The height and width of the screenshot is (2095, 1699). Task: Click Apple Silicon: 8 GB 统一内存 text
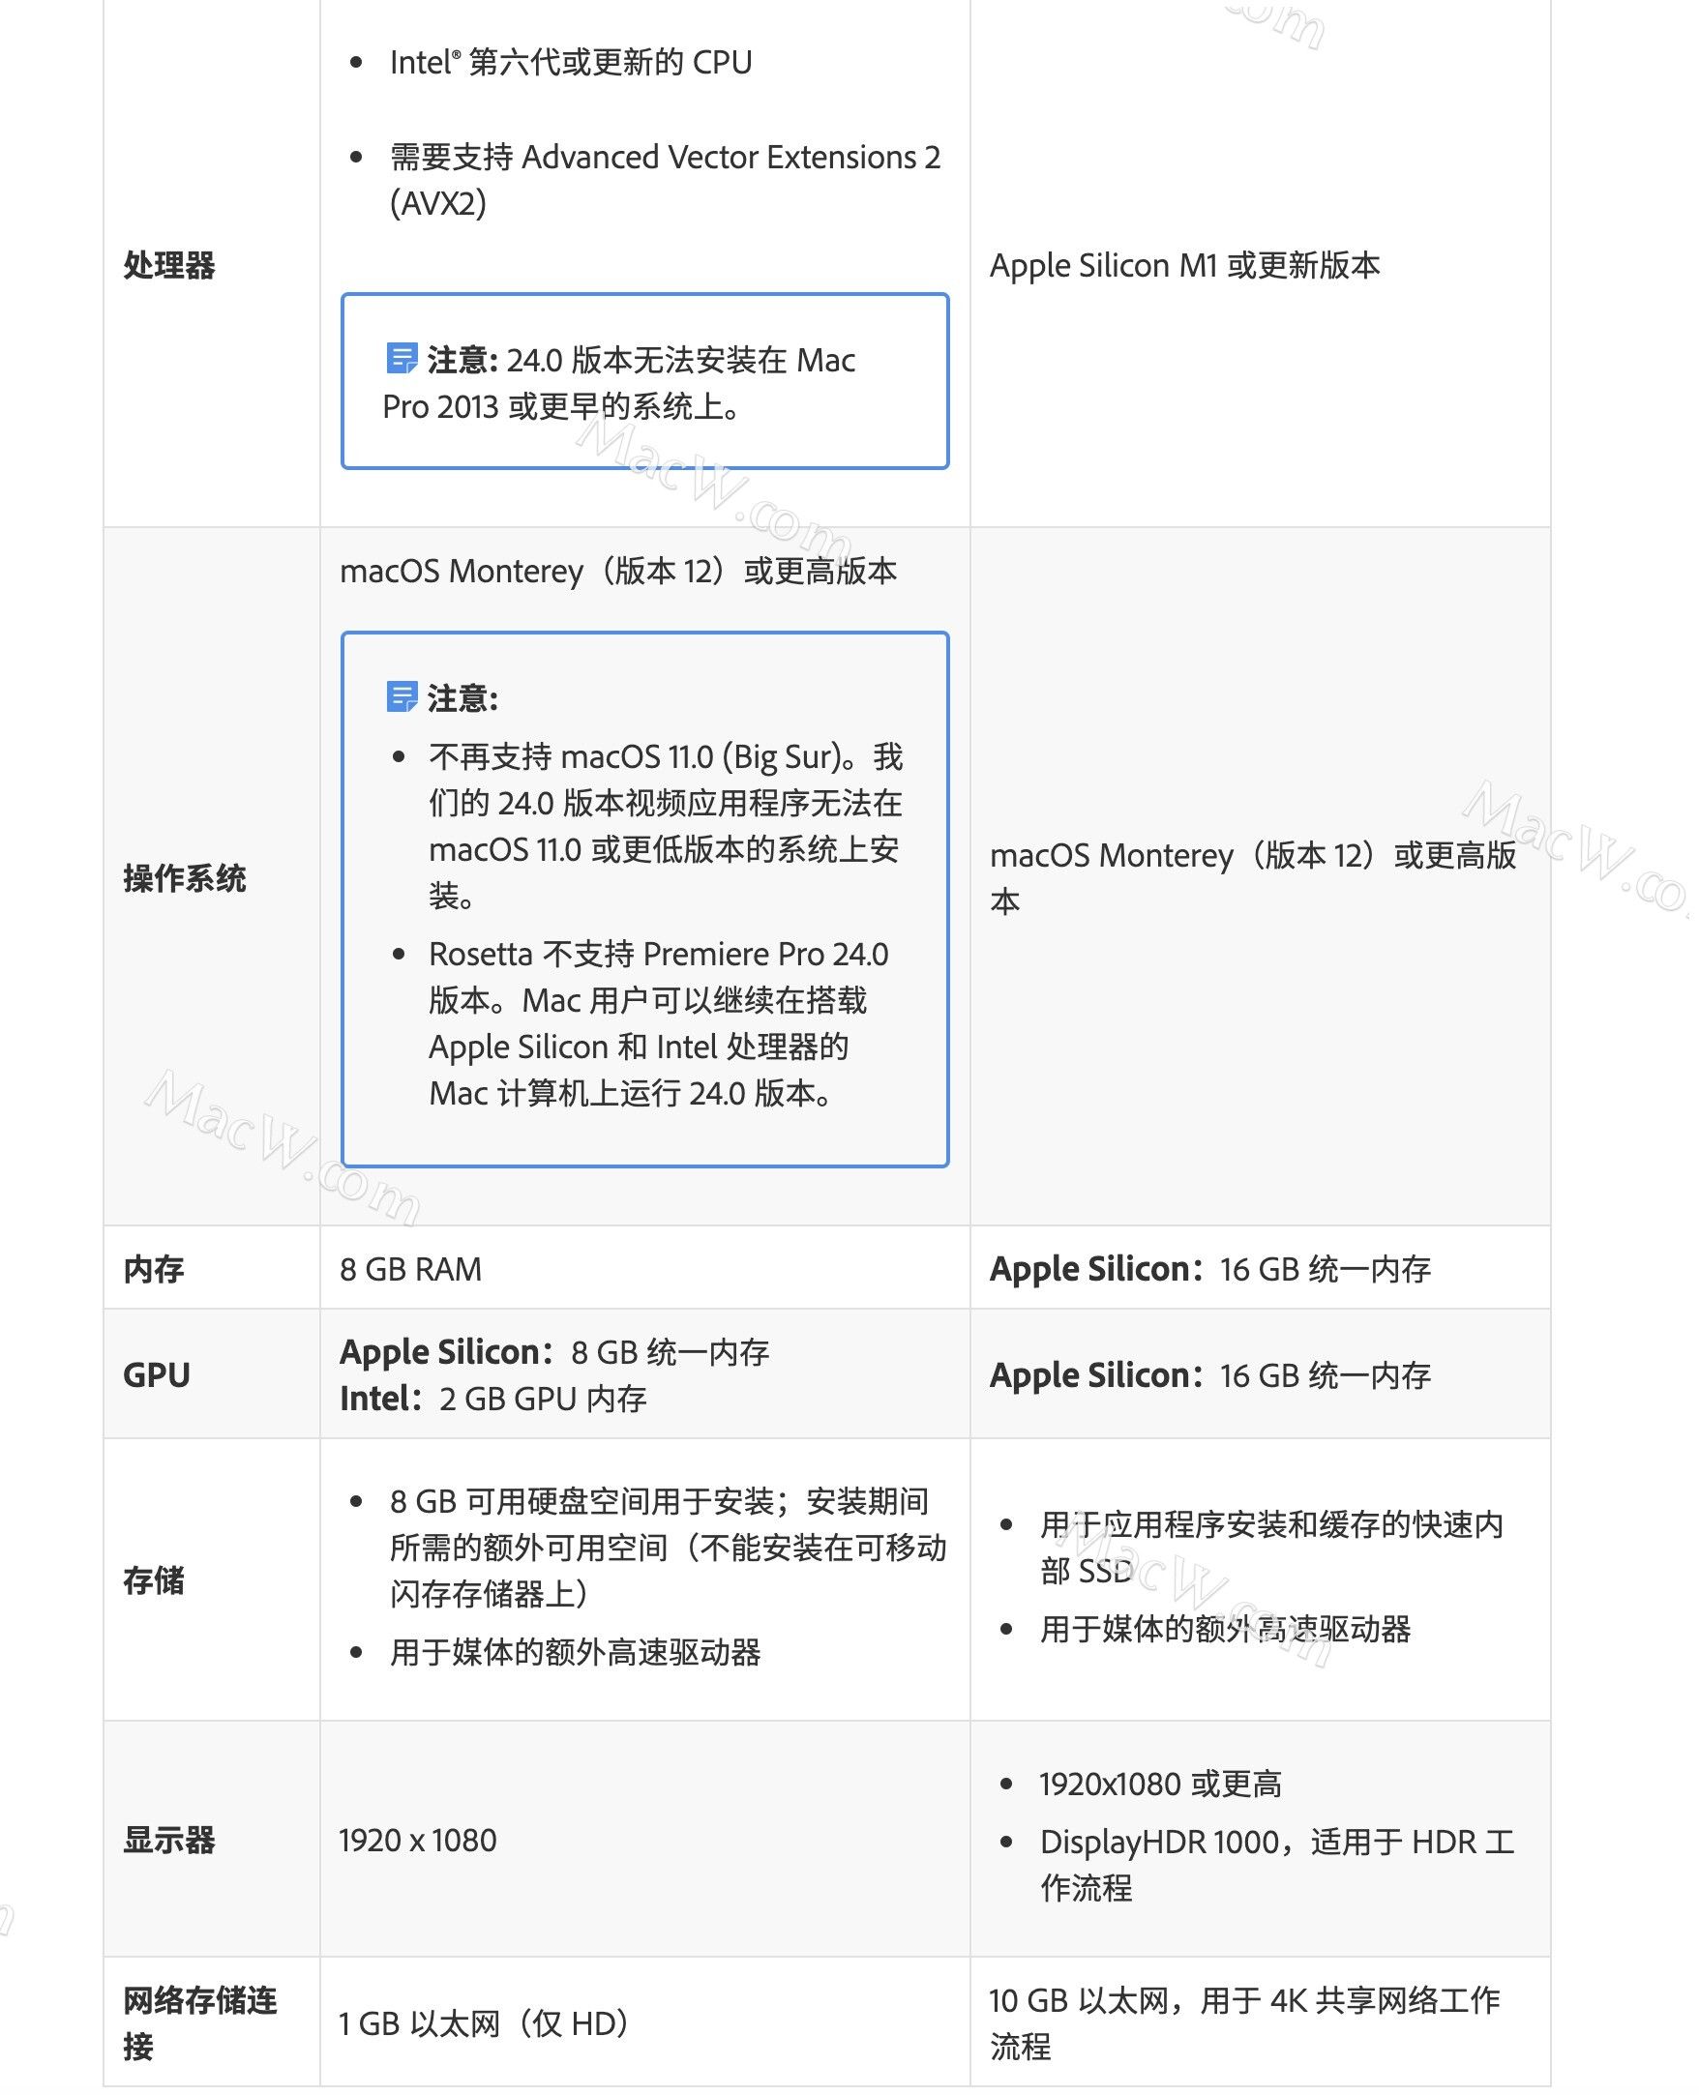pos(554,1351)
